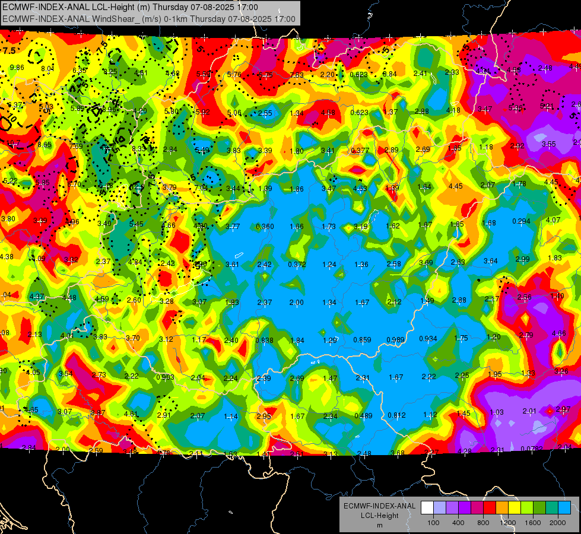Click the WindShear 0-1km title line
Screen dimensions: 581x534
tap(149, 19)
